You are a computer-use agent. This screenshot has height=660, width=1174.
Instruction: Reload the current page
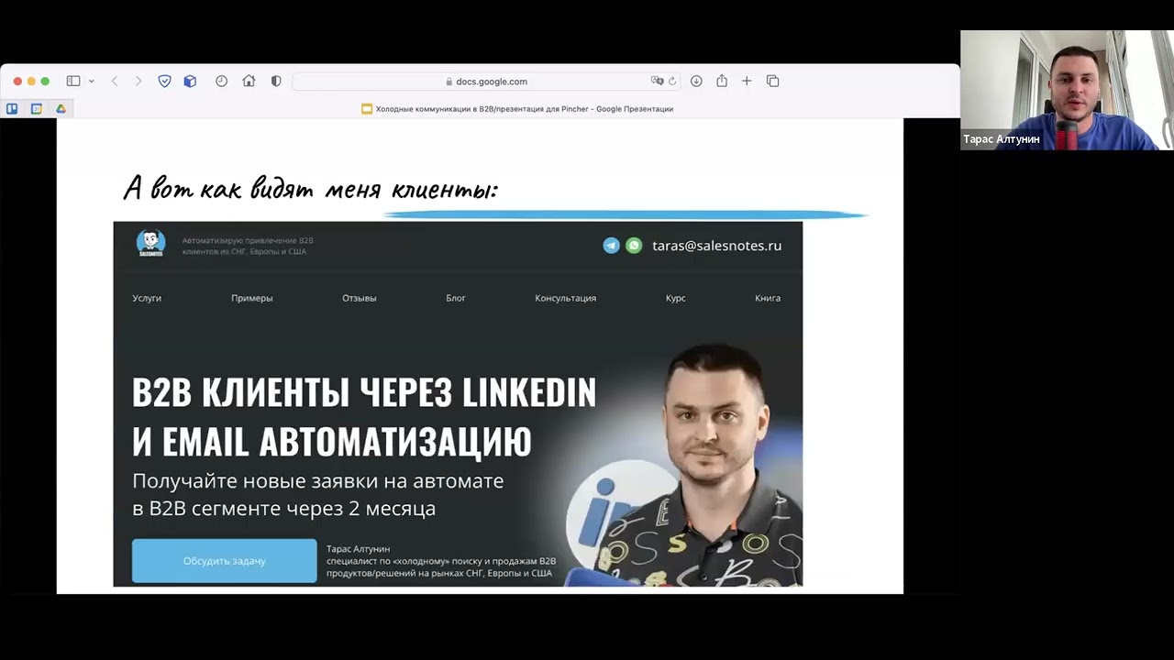coord(672,82)
